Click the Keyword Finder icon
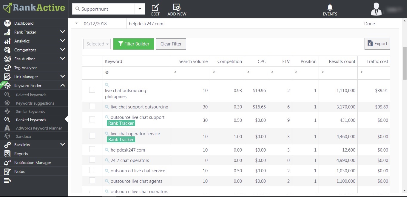This screenshot has height=197, width=409. pyautogui.click(x=7, y=86)
